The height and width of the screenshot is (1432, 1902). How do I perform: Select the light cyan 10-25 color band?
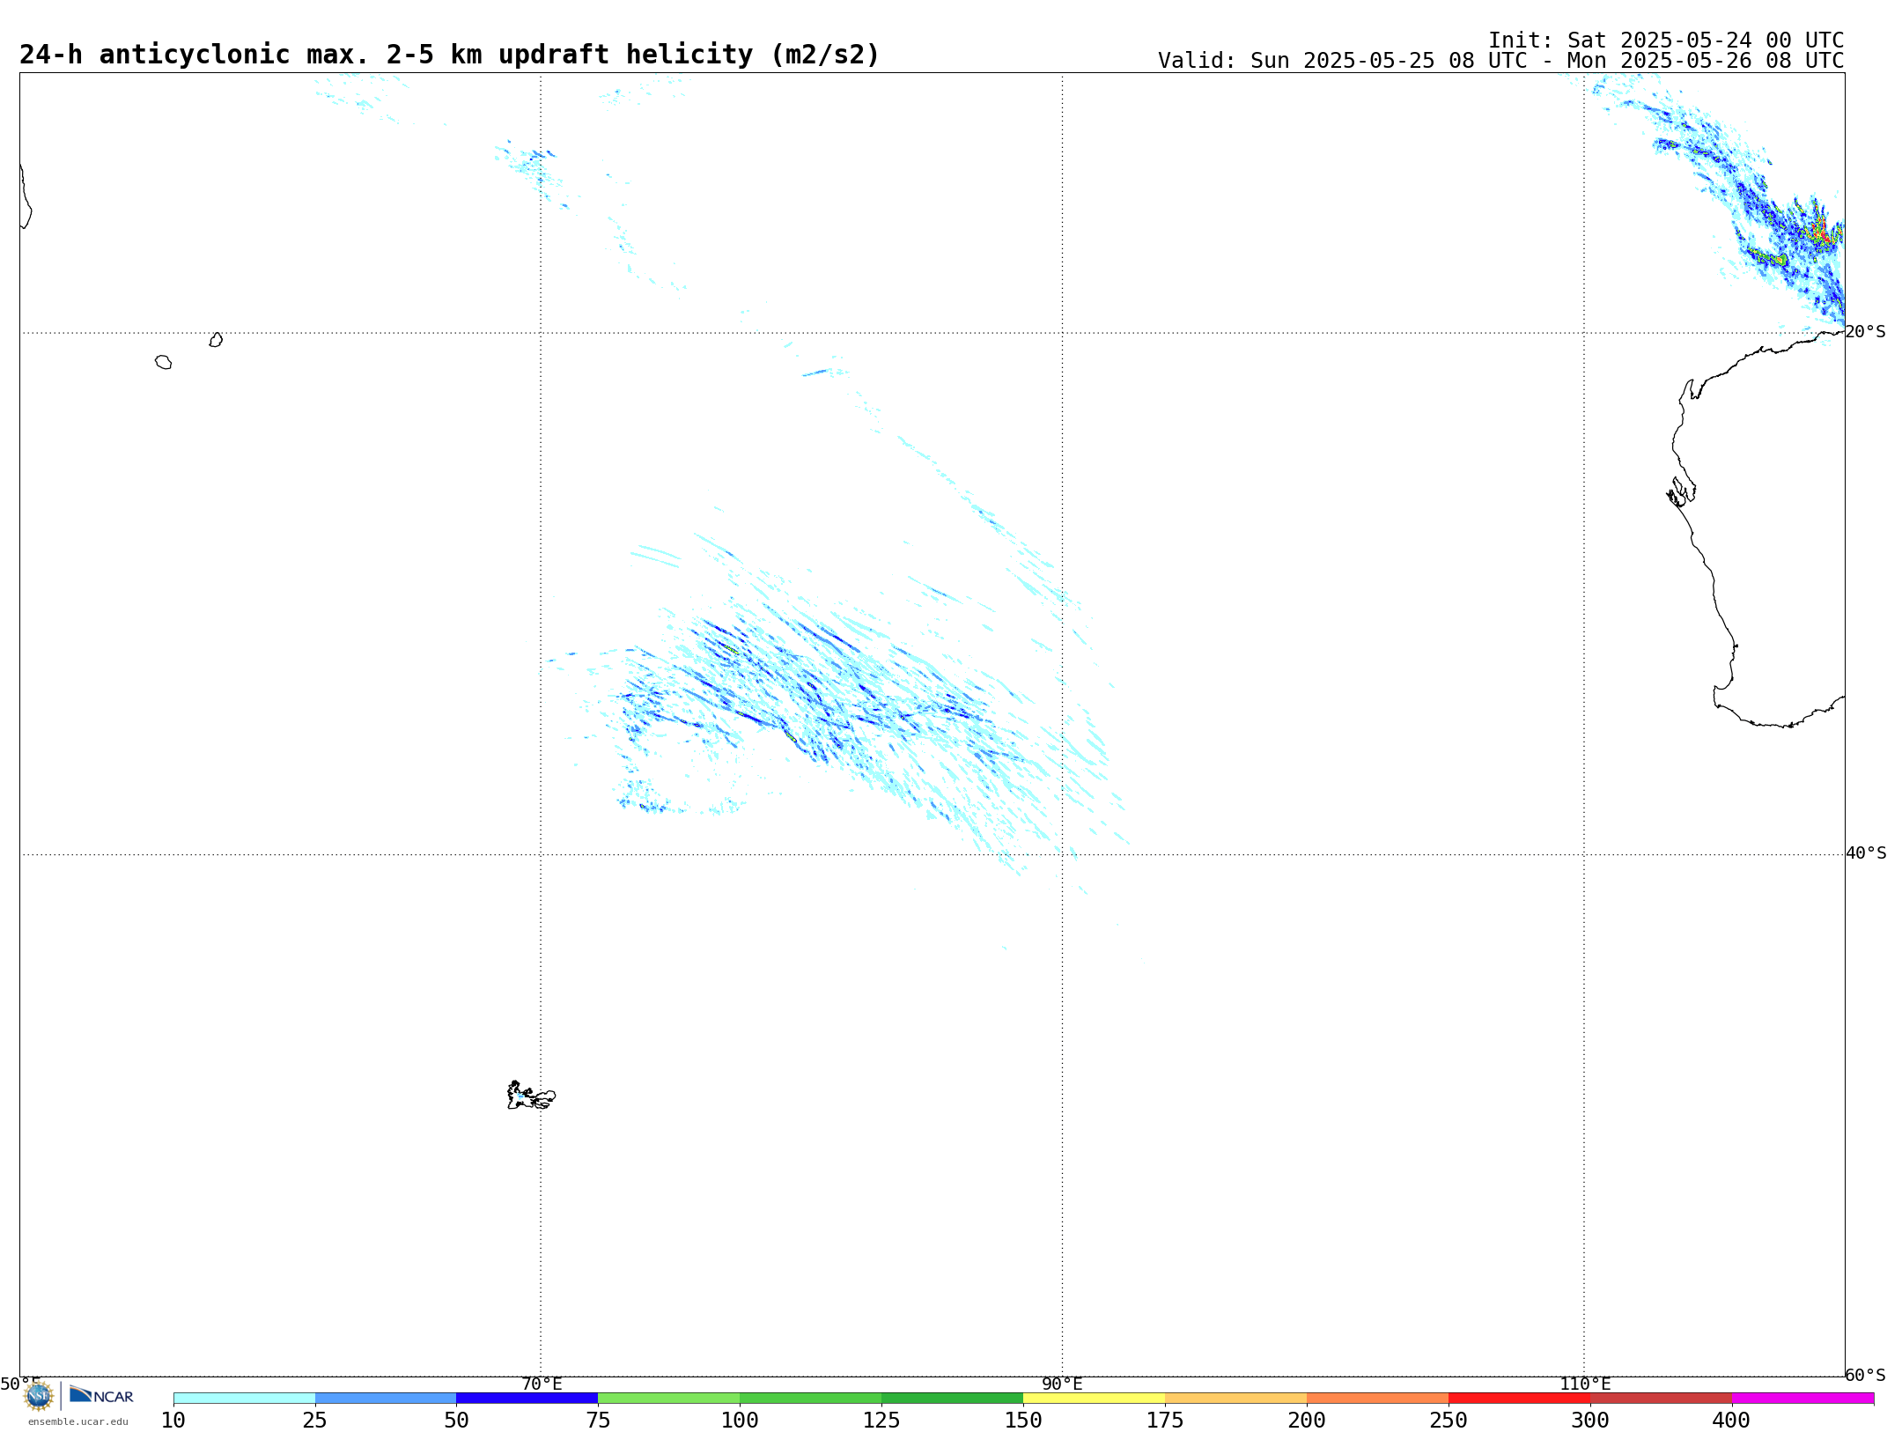(244, 1398)
